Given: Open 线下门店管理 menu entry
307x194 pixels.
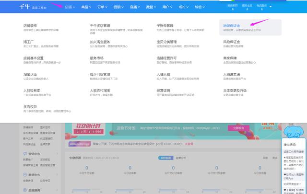Looking at the screenshot, I should [100, 74].
